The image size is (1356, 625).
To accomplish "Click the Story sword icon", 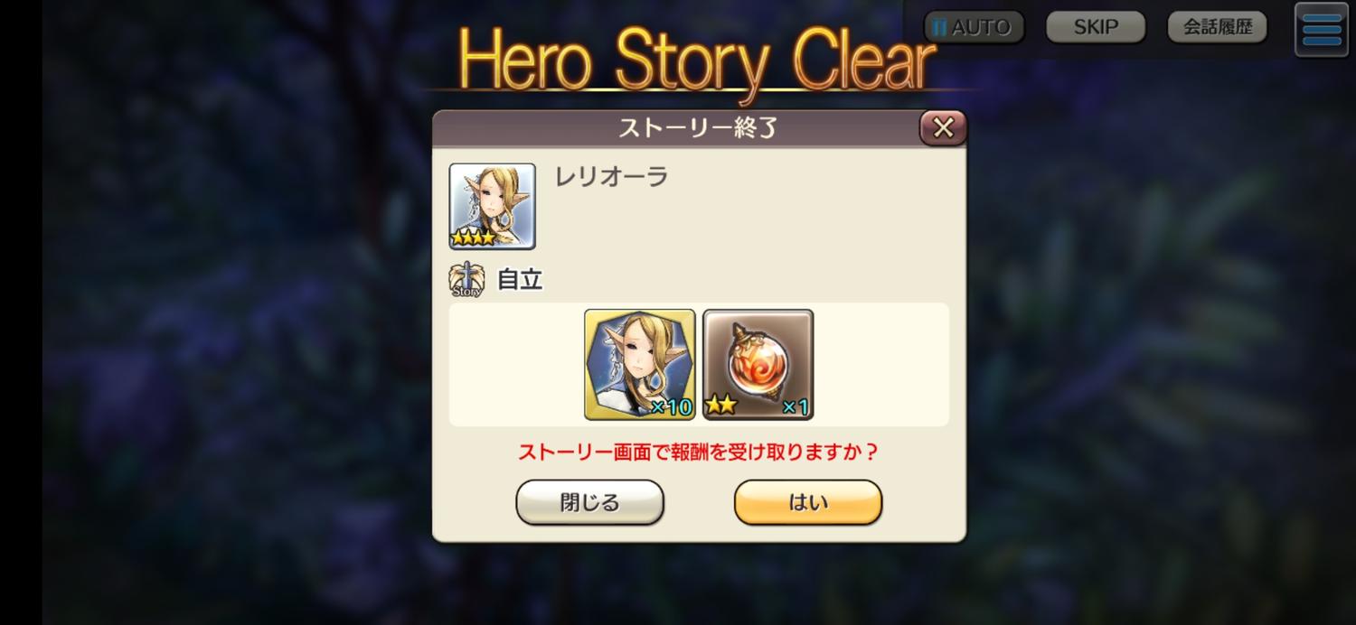I will pyautogui.click(x=466, y=280).
